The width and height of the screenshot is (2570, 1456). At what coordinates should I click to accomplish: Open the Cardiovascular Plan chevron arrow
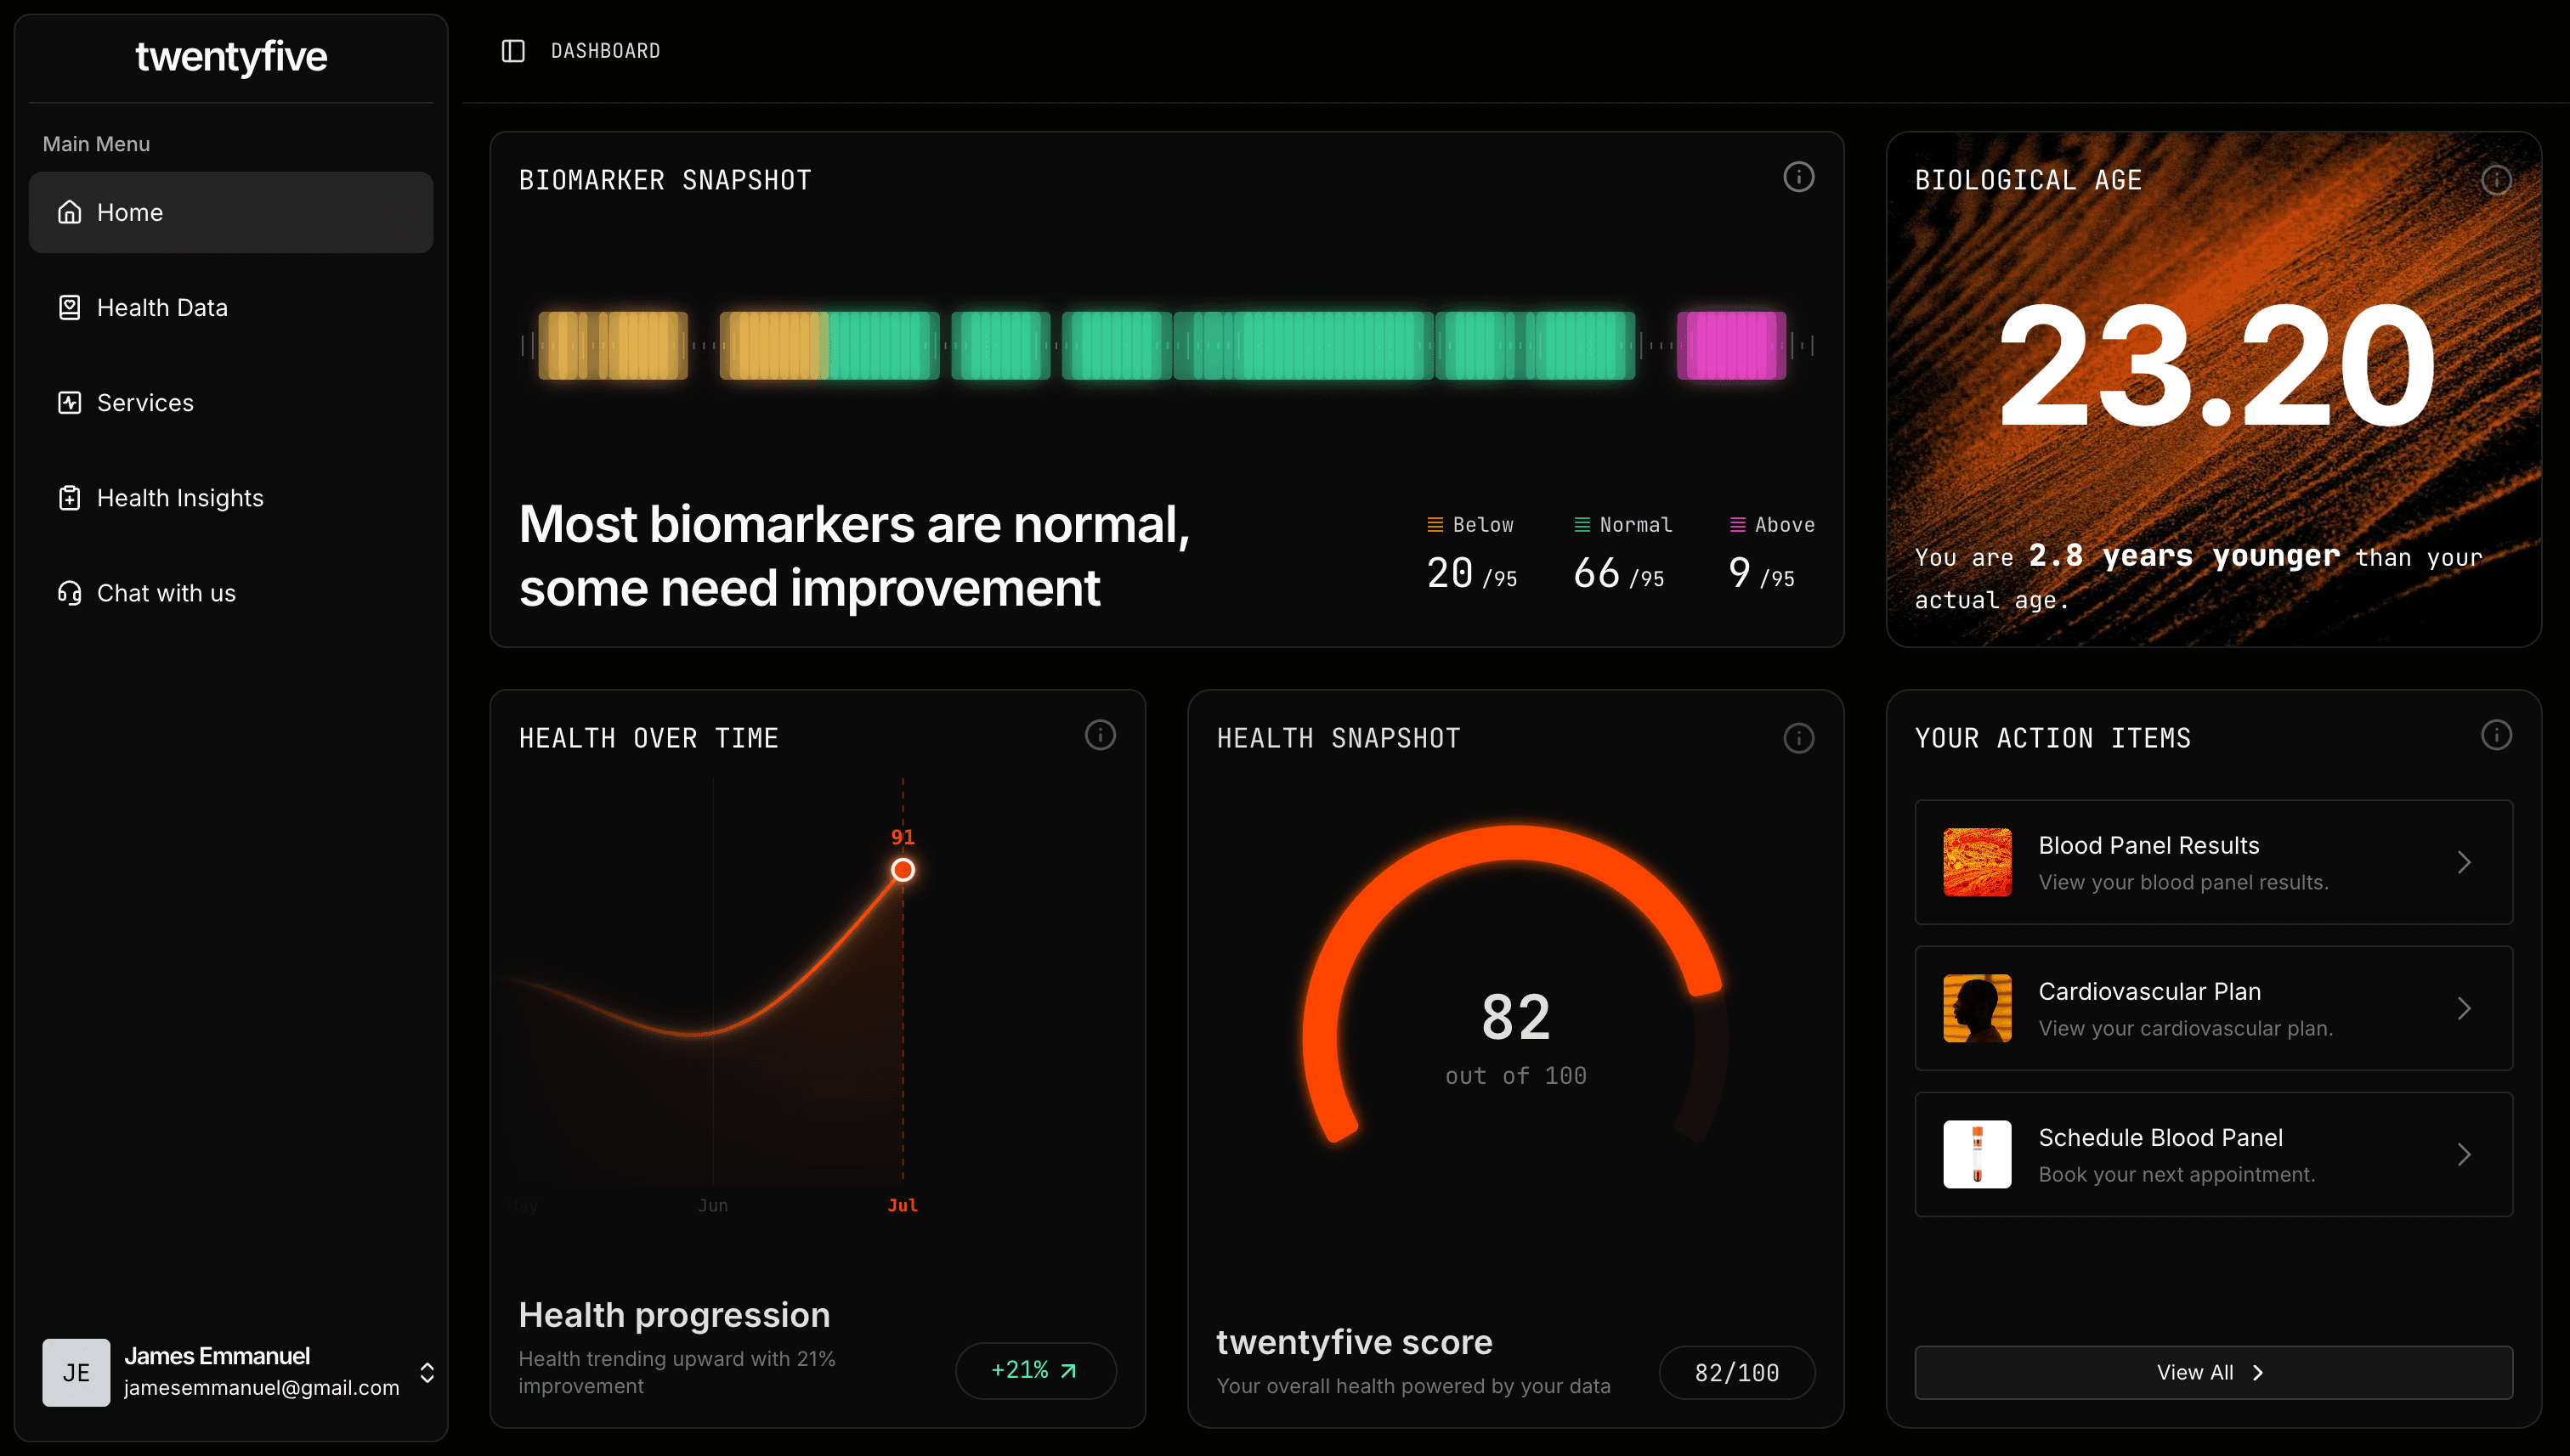pyautogui.click(x=2463, y=1008)
